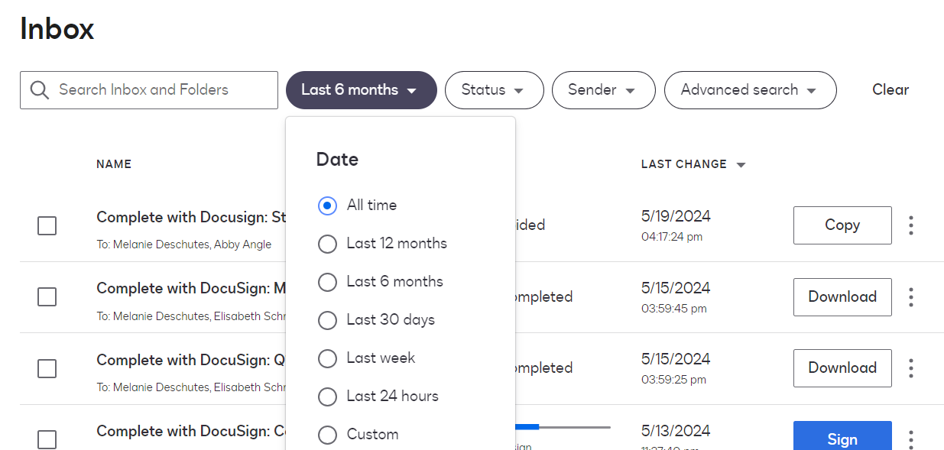Choose 'Last 30 days' date filter

[x=327, y=320]
